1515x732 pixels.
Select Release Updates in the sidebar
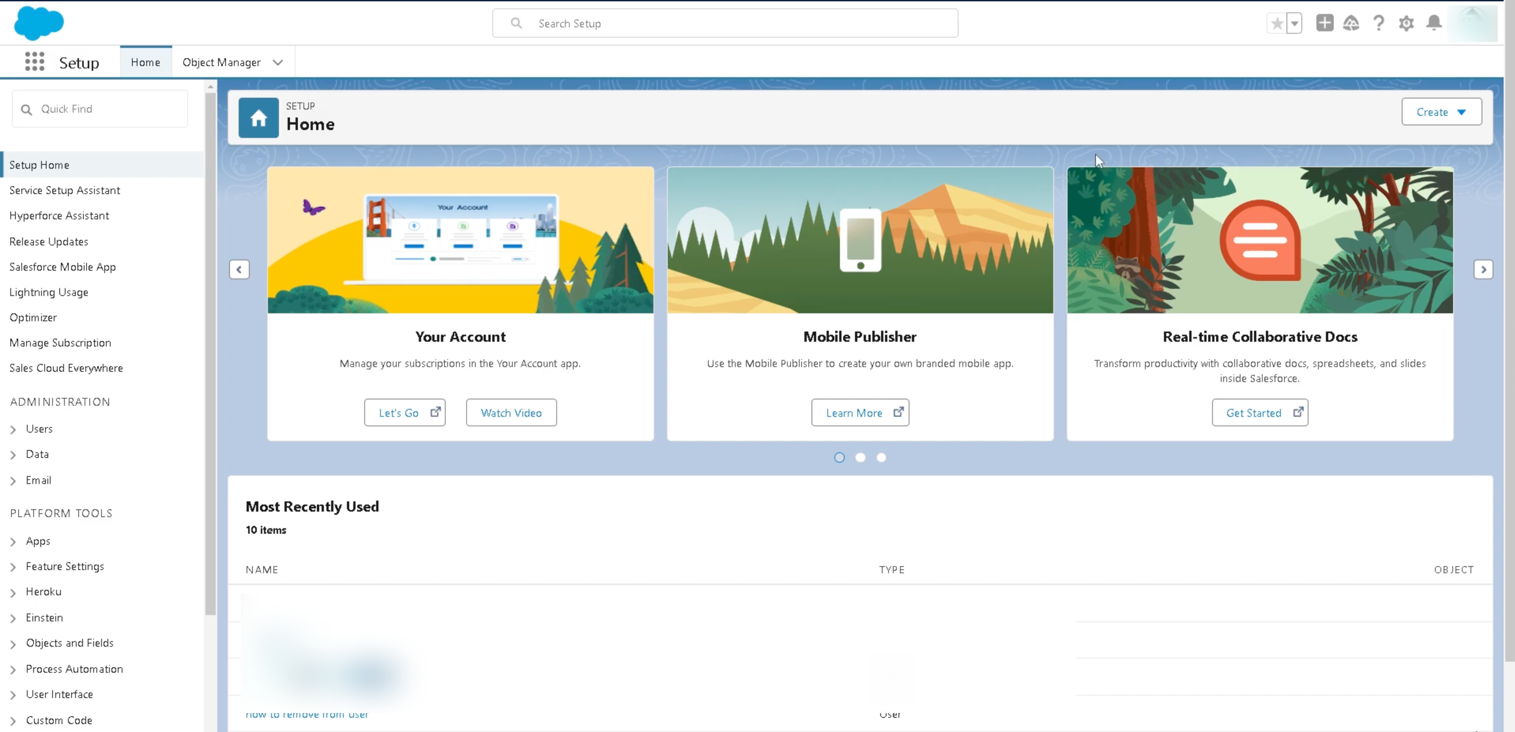(49, 242)
